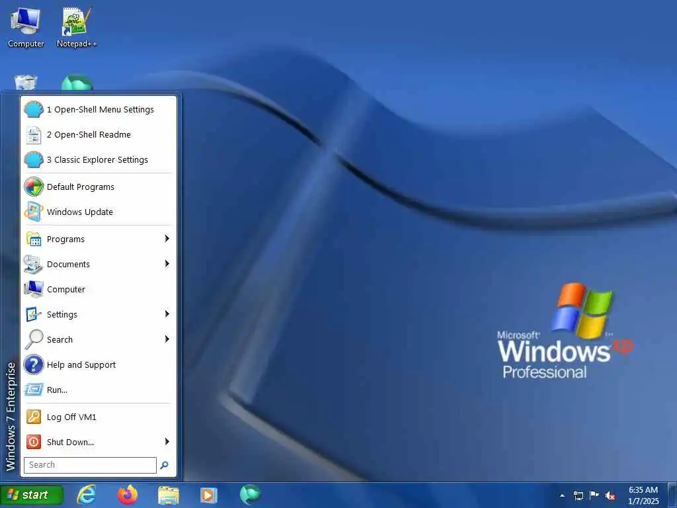
Task: Open Open-Shell Menu Settings entry
Action: pos(99,110)
